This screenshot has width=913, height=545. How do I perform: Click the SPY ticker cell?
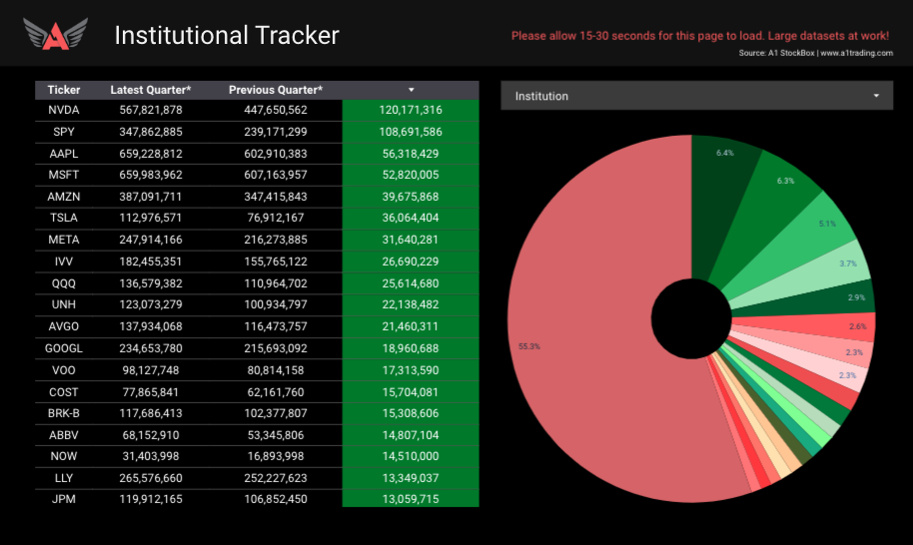coord(64,132)
